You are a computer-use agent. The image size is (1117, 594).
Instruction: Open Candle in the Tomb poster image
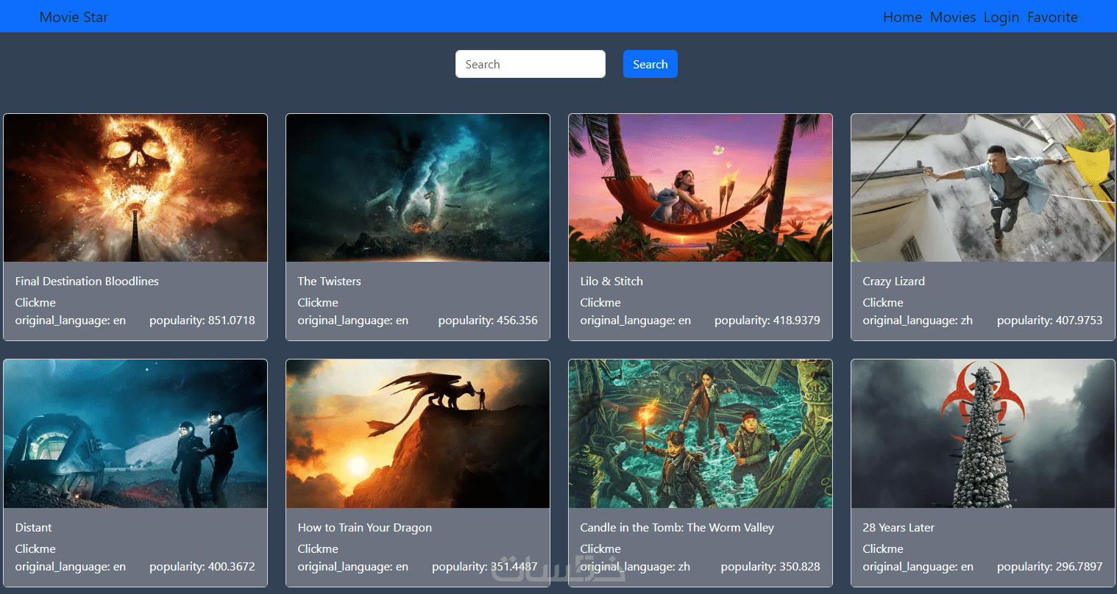coord(701,434)
